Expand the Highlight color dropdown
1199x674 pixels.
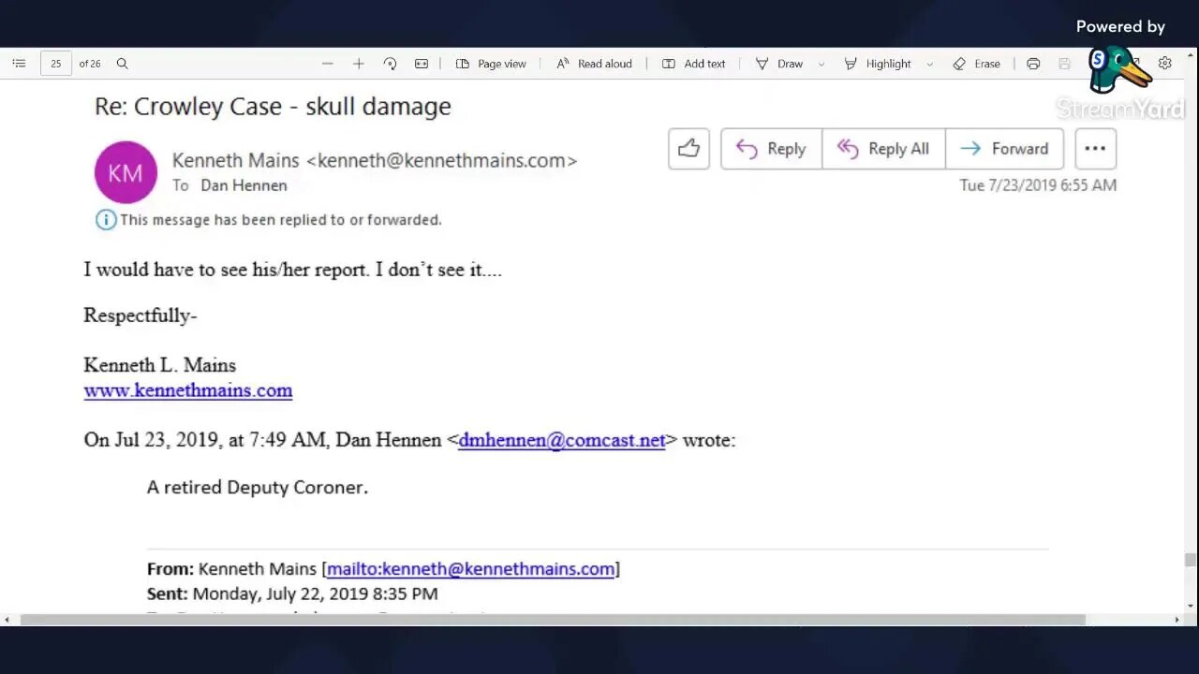[x=929, y=65]
